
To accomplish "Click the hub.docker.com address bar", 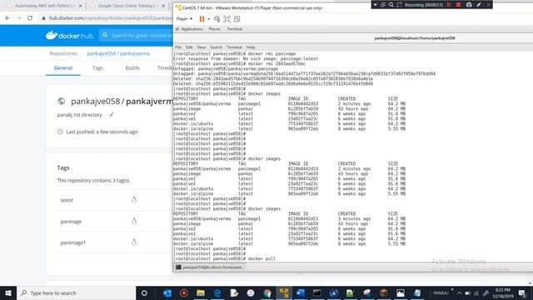I will click(106, 18).
